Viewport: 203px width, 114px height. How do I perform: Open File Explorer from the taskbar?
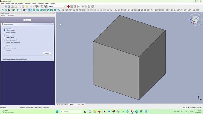tap(95, 111)
